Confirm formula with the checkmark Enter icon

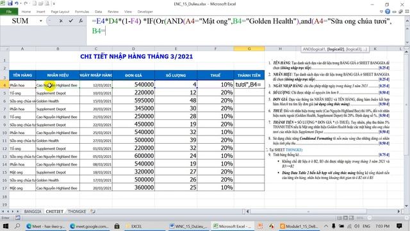click(x=71, y=21)
